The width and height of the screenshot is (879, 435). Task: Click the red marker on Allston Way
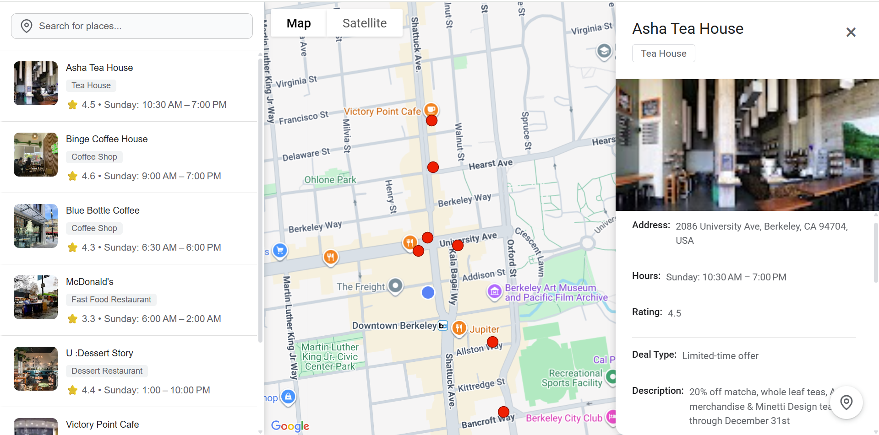pyautogui.click(x=492, y=342)
